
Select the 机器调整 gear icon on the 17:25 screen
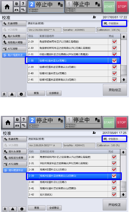point(5,139)
